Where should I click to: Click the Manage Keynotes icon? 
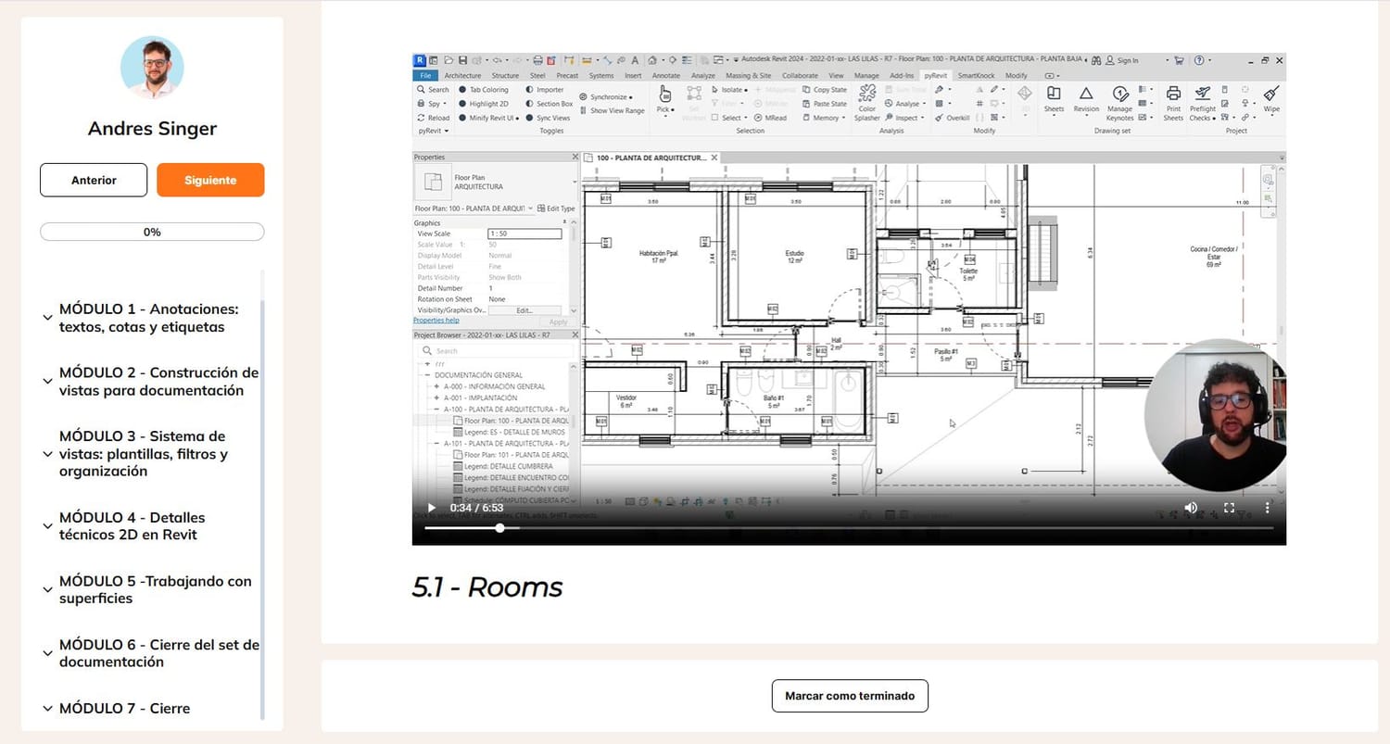click(1119, 95)
